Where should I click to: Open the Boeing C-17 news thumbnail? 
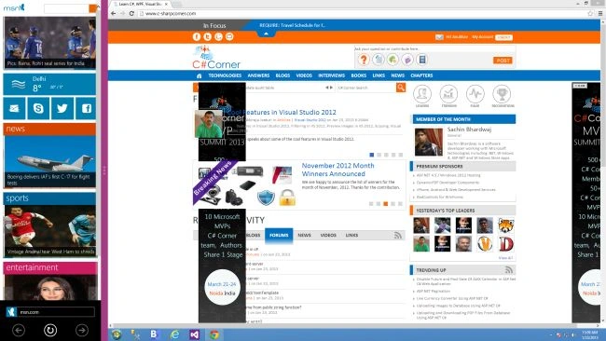[x=49, y=161]
